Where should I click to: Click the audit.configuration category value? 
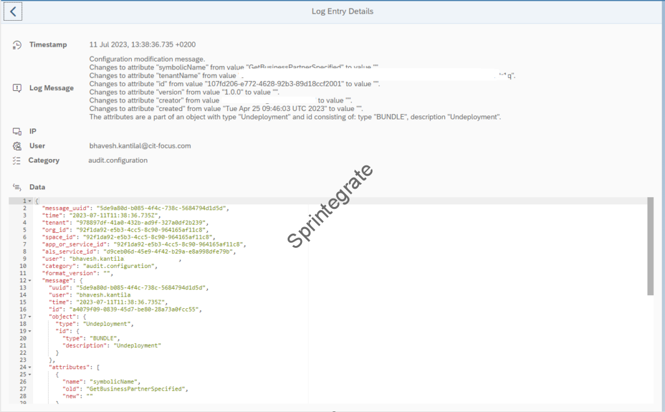tap(118, 160)
